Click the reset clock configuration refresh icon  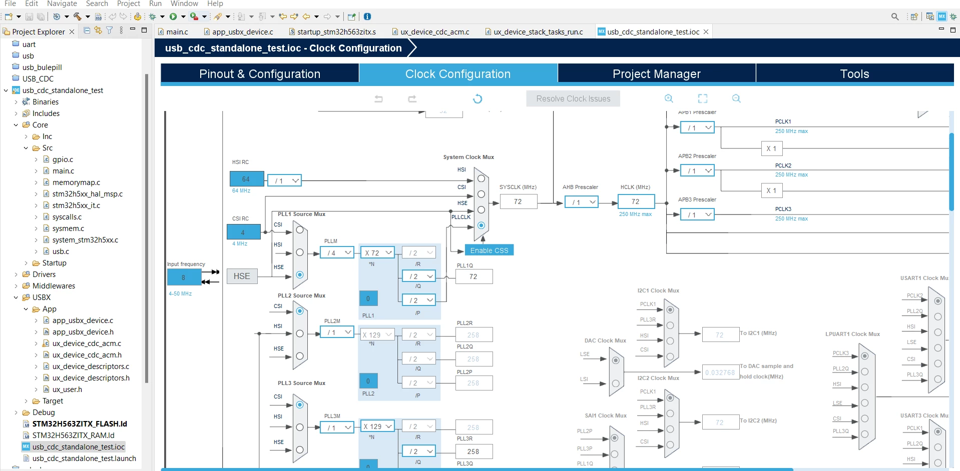477,99
